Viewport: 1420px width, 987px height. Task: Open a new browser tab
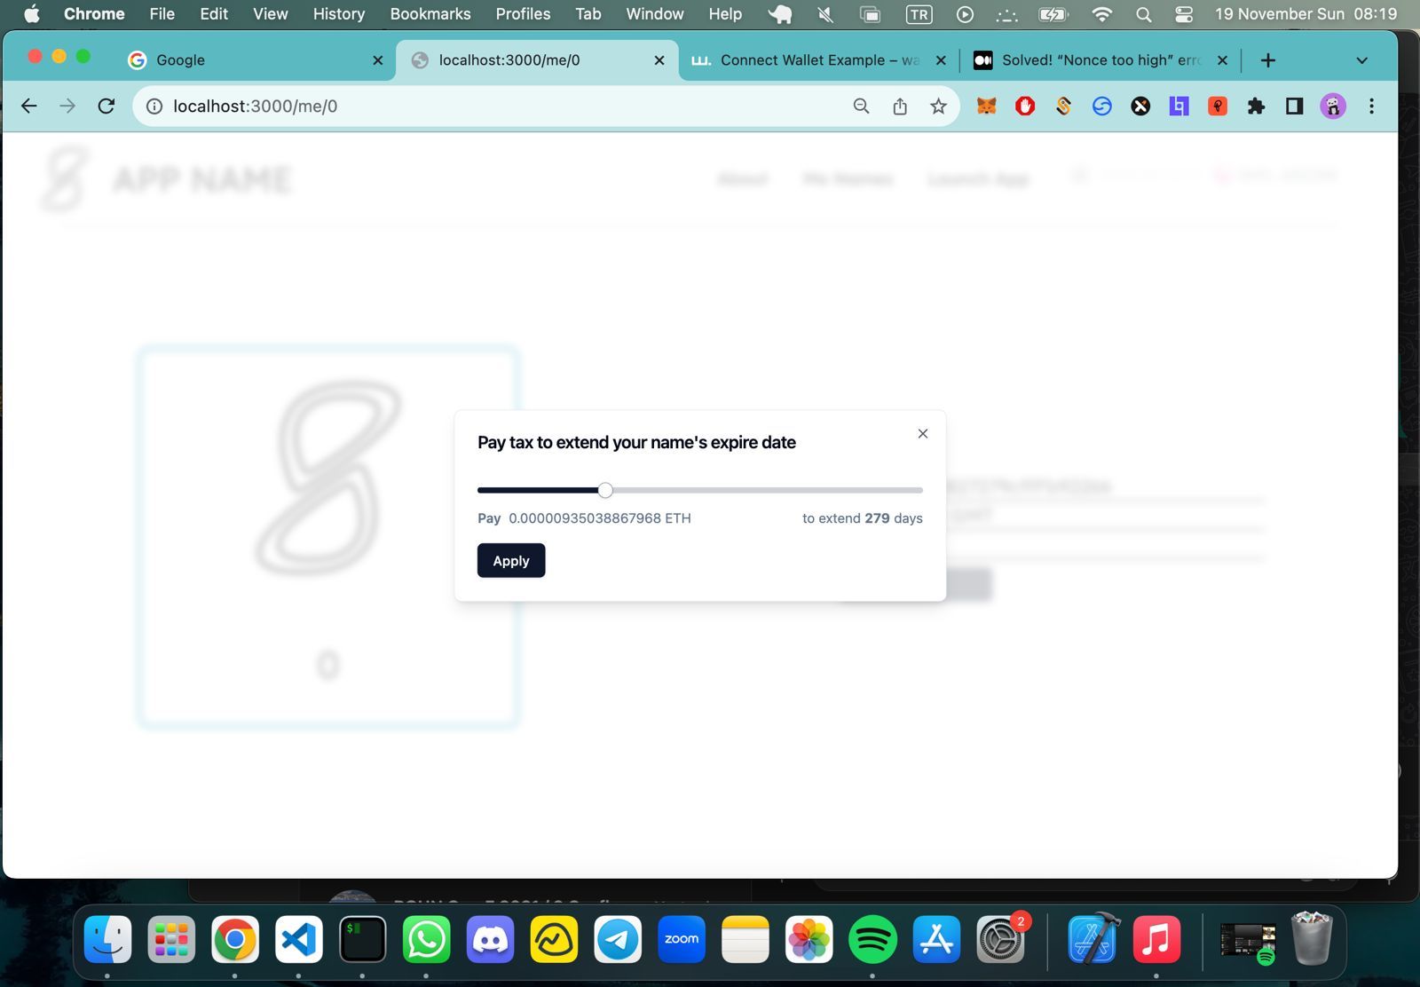1268,60
